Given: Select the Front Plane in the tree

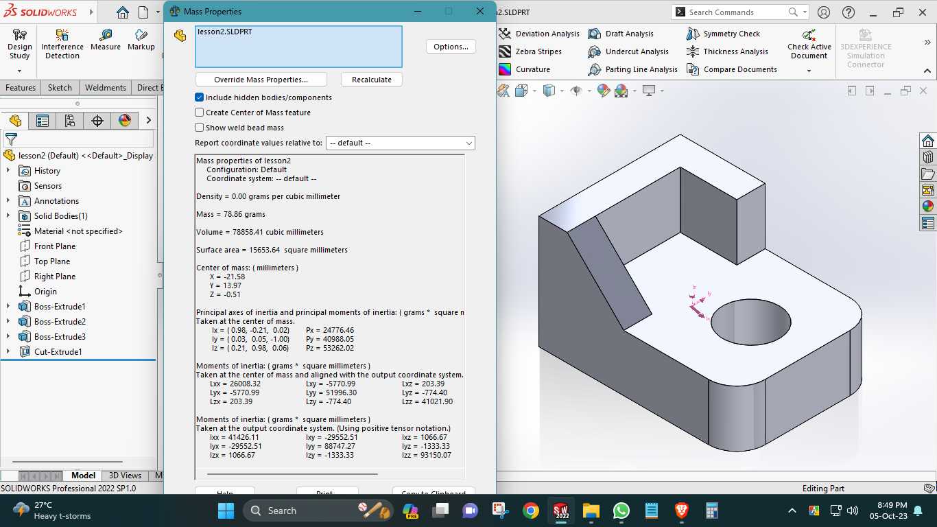Looking at the screenshot, I should pyautogui.click(x=55, y=246).
